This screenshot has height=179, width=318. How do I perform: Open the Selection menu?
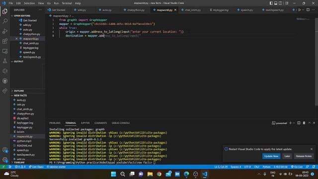(x=29, y=3)
